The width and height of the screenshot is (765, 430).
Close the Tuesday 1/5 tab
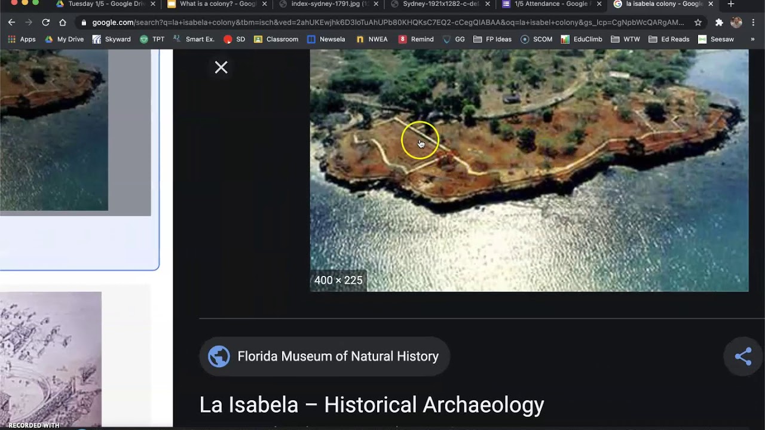[x=153, y=4]
